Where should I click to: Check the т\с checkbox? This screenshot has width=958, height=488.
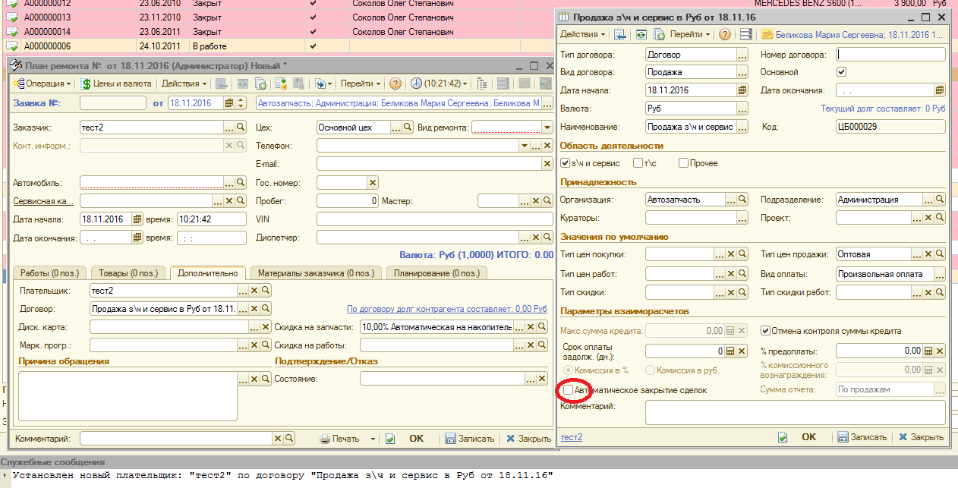pyautogui.click(x=638, y=163)
